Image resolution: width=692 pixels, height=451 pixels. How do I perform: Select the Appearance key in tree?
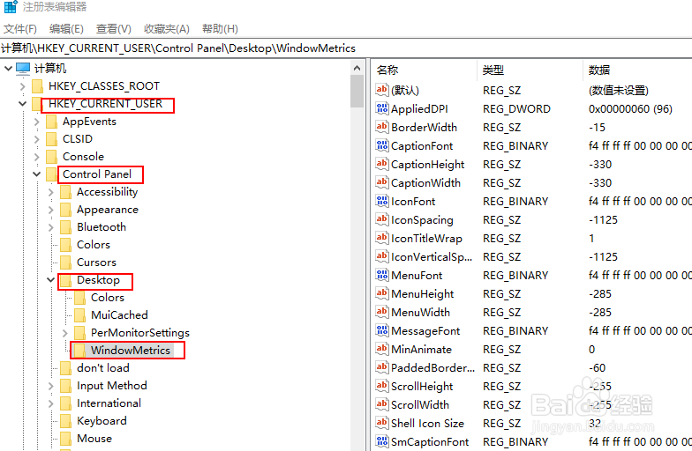pyautogui.click(x=108, y=210)
